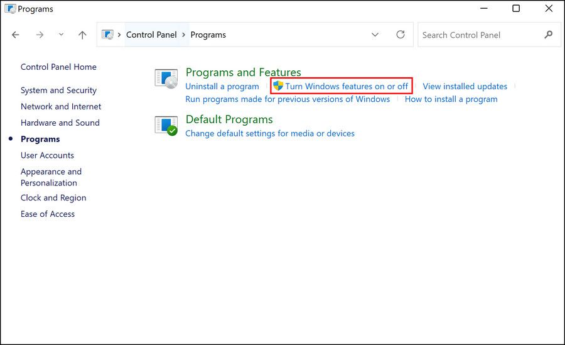Expand the address bar history dropdown
Viewport: 565px width, 345px height.
[375, 35]
